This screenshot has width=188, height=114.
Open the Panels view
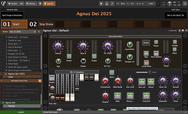13,4
